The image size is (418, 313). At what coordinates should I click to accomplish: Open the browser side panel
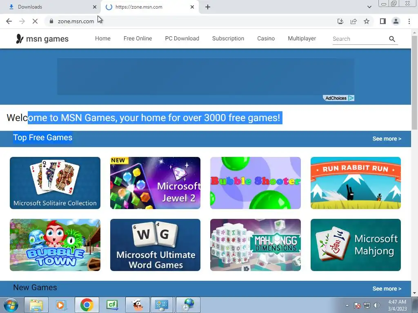383,21
